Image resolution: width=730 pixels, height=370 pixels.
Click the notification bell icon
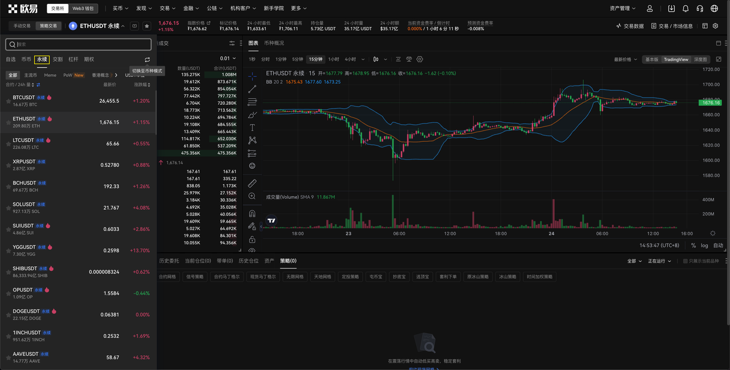[x=686, y=9]
